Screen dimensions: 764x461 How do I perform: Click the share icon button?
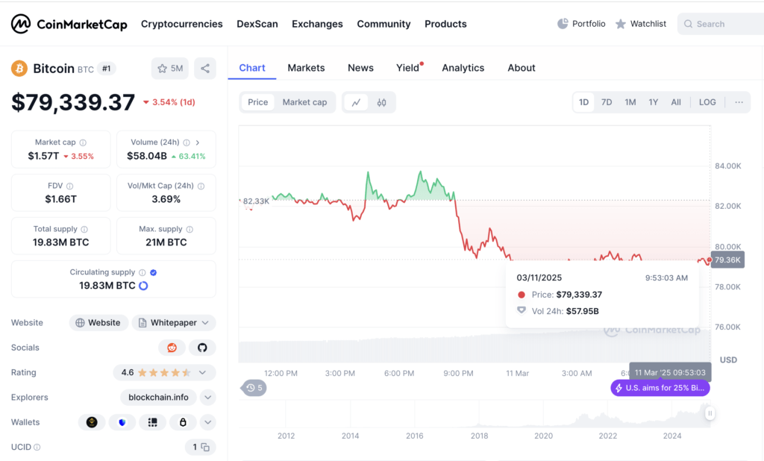coord(205,69)
